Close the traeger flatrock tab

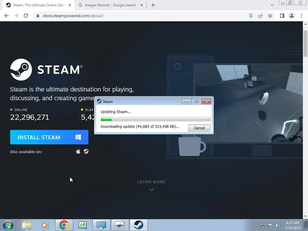point(142,5)
